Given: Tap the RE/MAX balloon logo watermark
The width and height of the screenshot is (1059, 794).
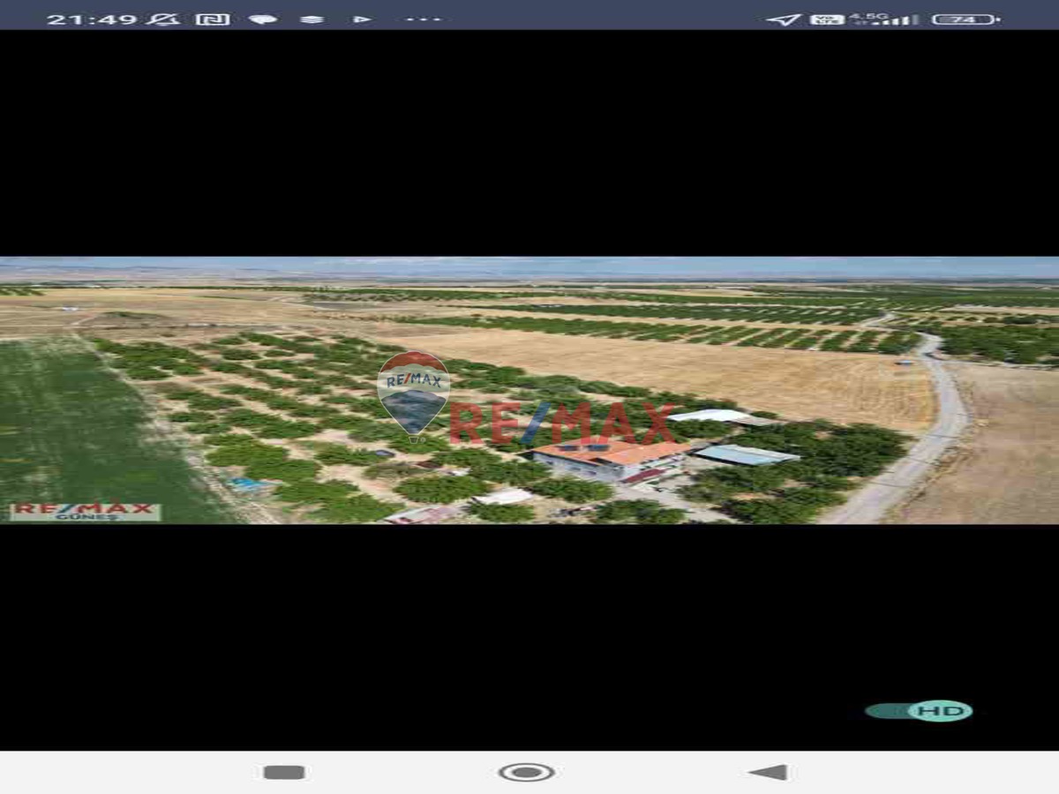Looking at the screenshot, I should tap(413, 393).
